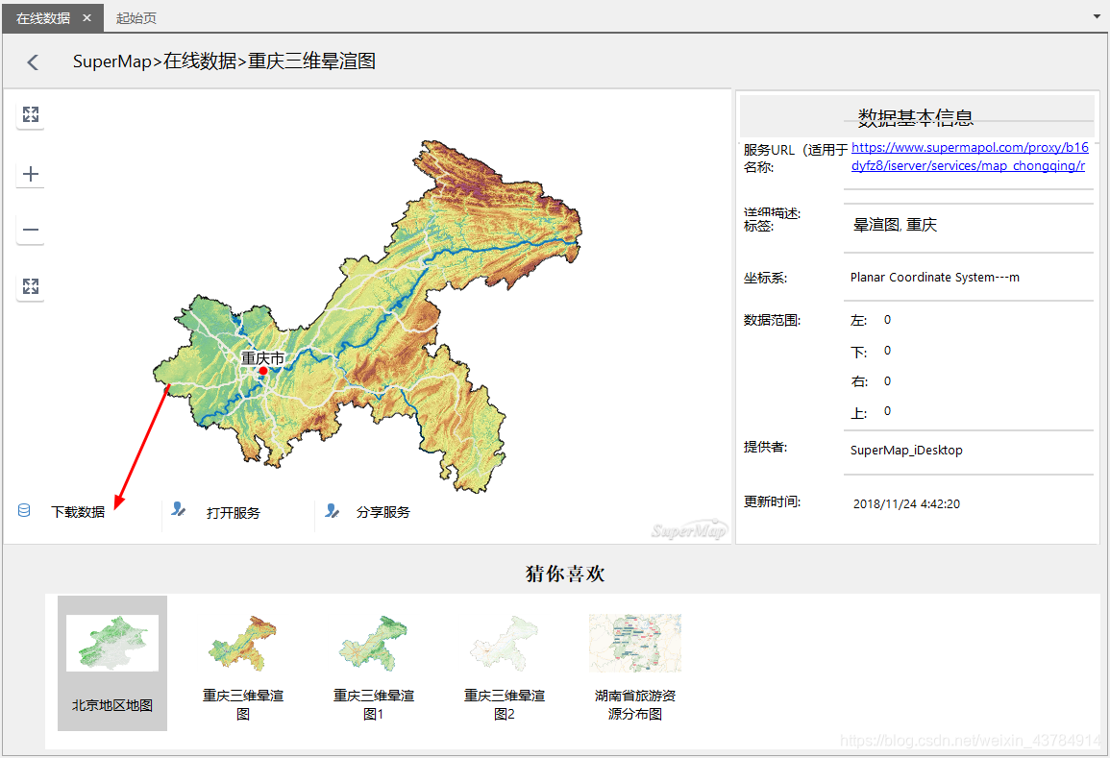This screenshot has width=1110, height=758.
Task: Click the 数据范围: label
Action: pos(772,321)
